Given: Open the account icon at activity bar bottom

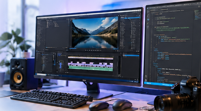Looking at the screenshot, I should (146, 76).
